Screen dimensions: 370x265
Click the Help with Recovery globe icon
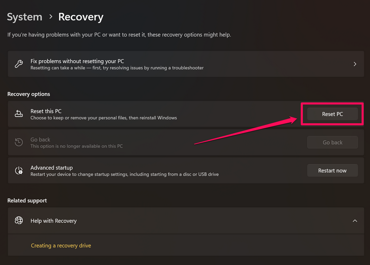[19, 221]
